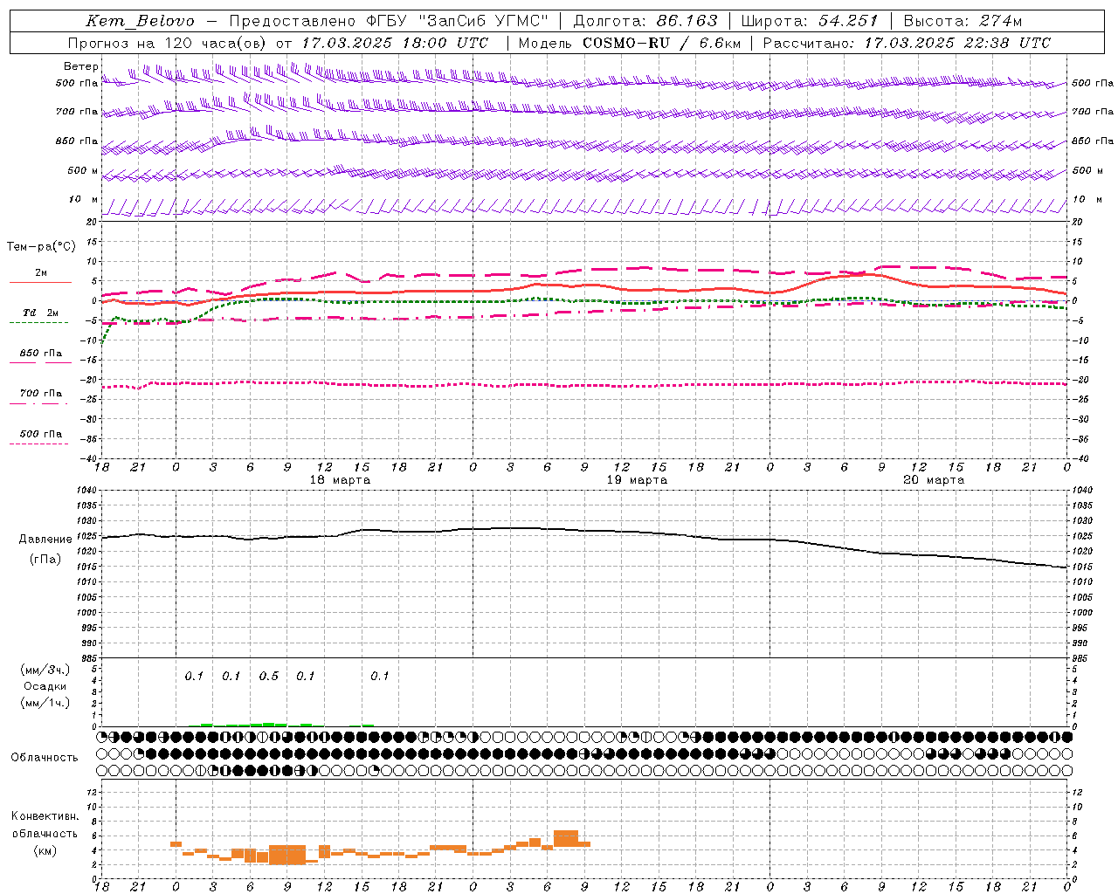This screenshot has height=894, width=1118.
Task: Click the station title Kem_Belovo
Action: click(x=141, y=21)
